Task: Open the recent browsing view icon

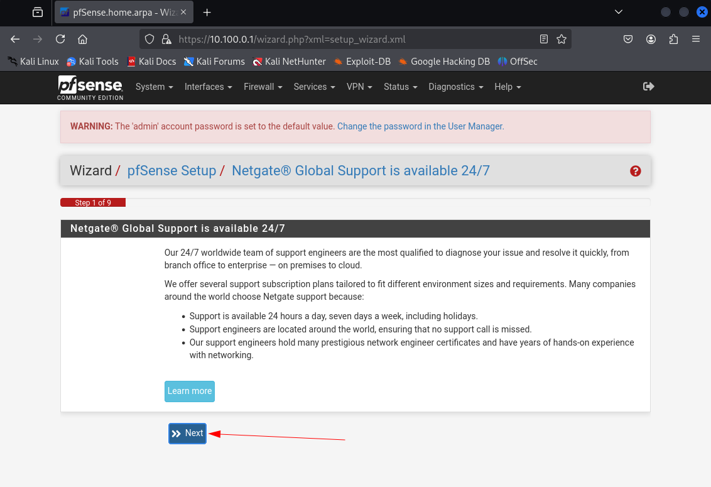Action: pos(38,13)
